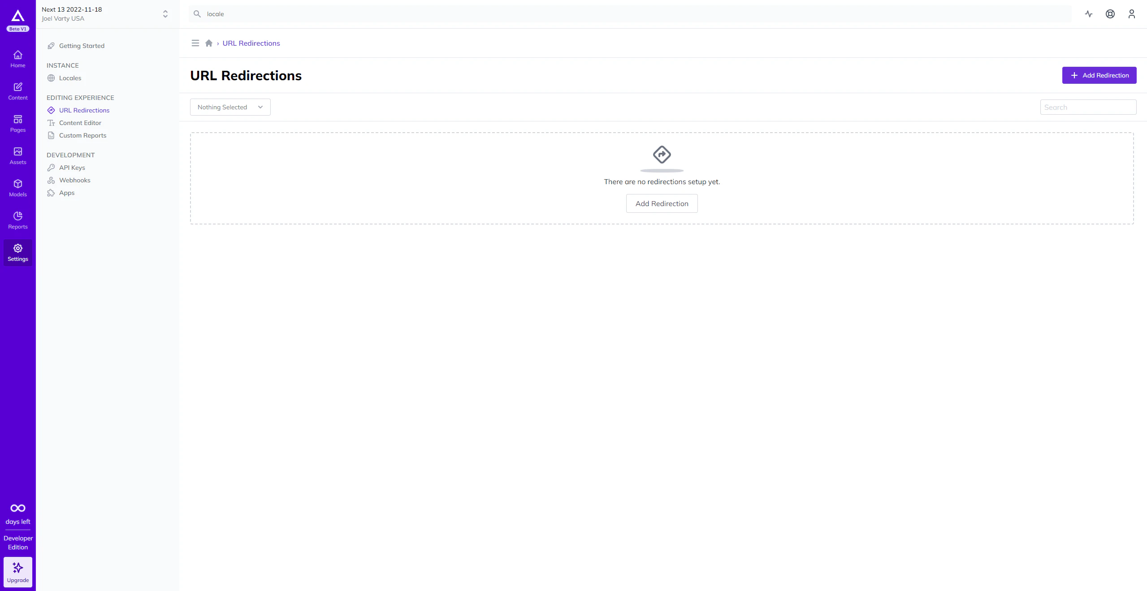The height and width of the screenshot is (591, 1147).
Task: Expand the sidebar navigation hamburger menu
Action: 195,43
